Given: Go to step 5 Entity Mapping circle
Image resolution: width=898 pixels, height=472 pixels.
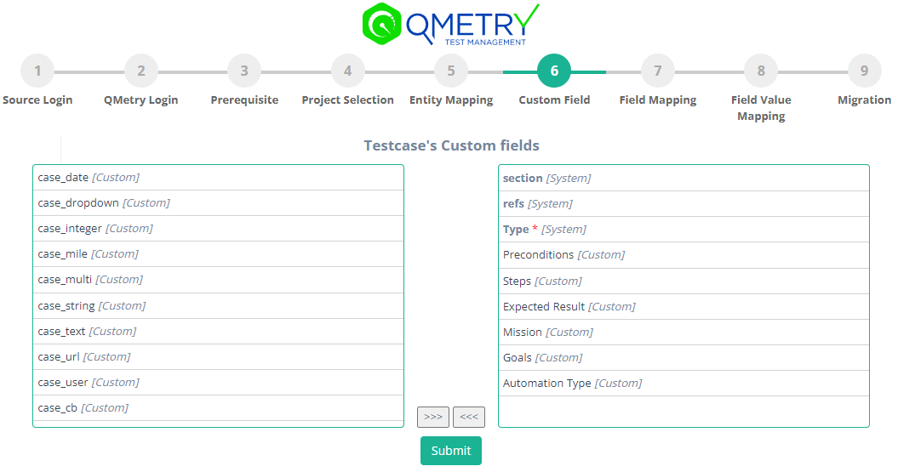Looking at the screenshot, I should click(x=451, y=71).
